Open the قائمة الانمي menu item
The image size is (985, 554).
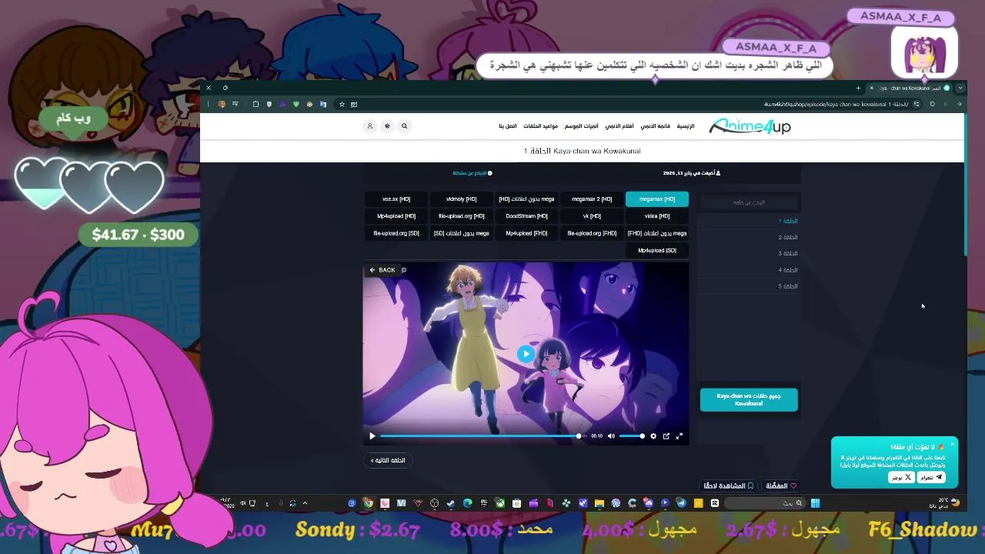(x=656, y=126)
